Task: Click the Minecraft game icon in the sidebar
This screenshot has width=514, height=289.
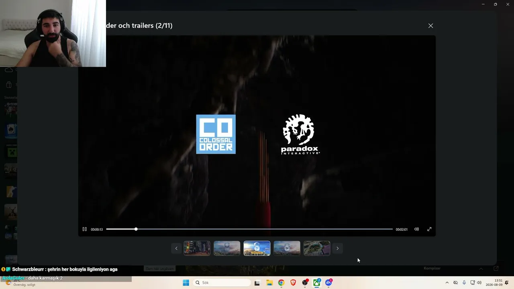Action: point(11,152)
